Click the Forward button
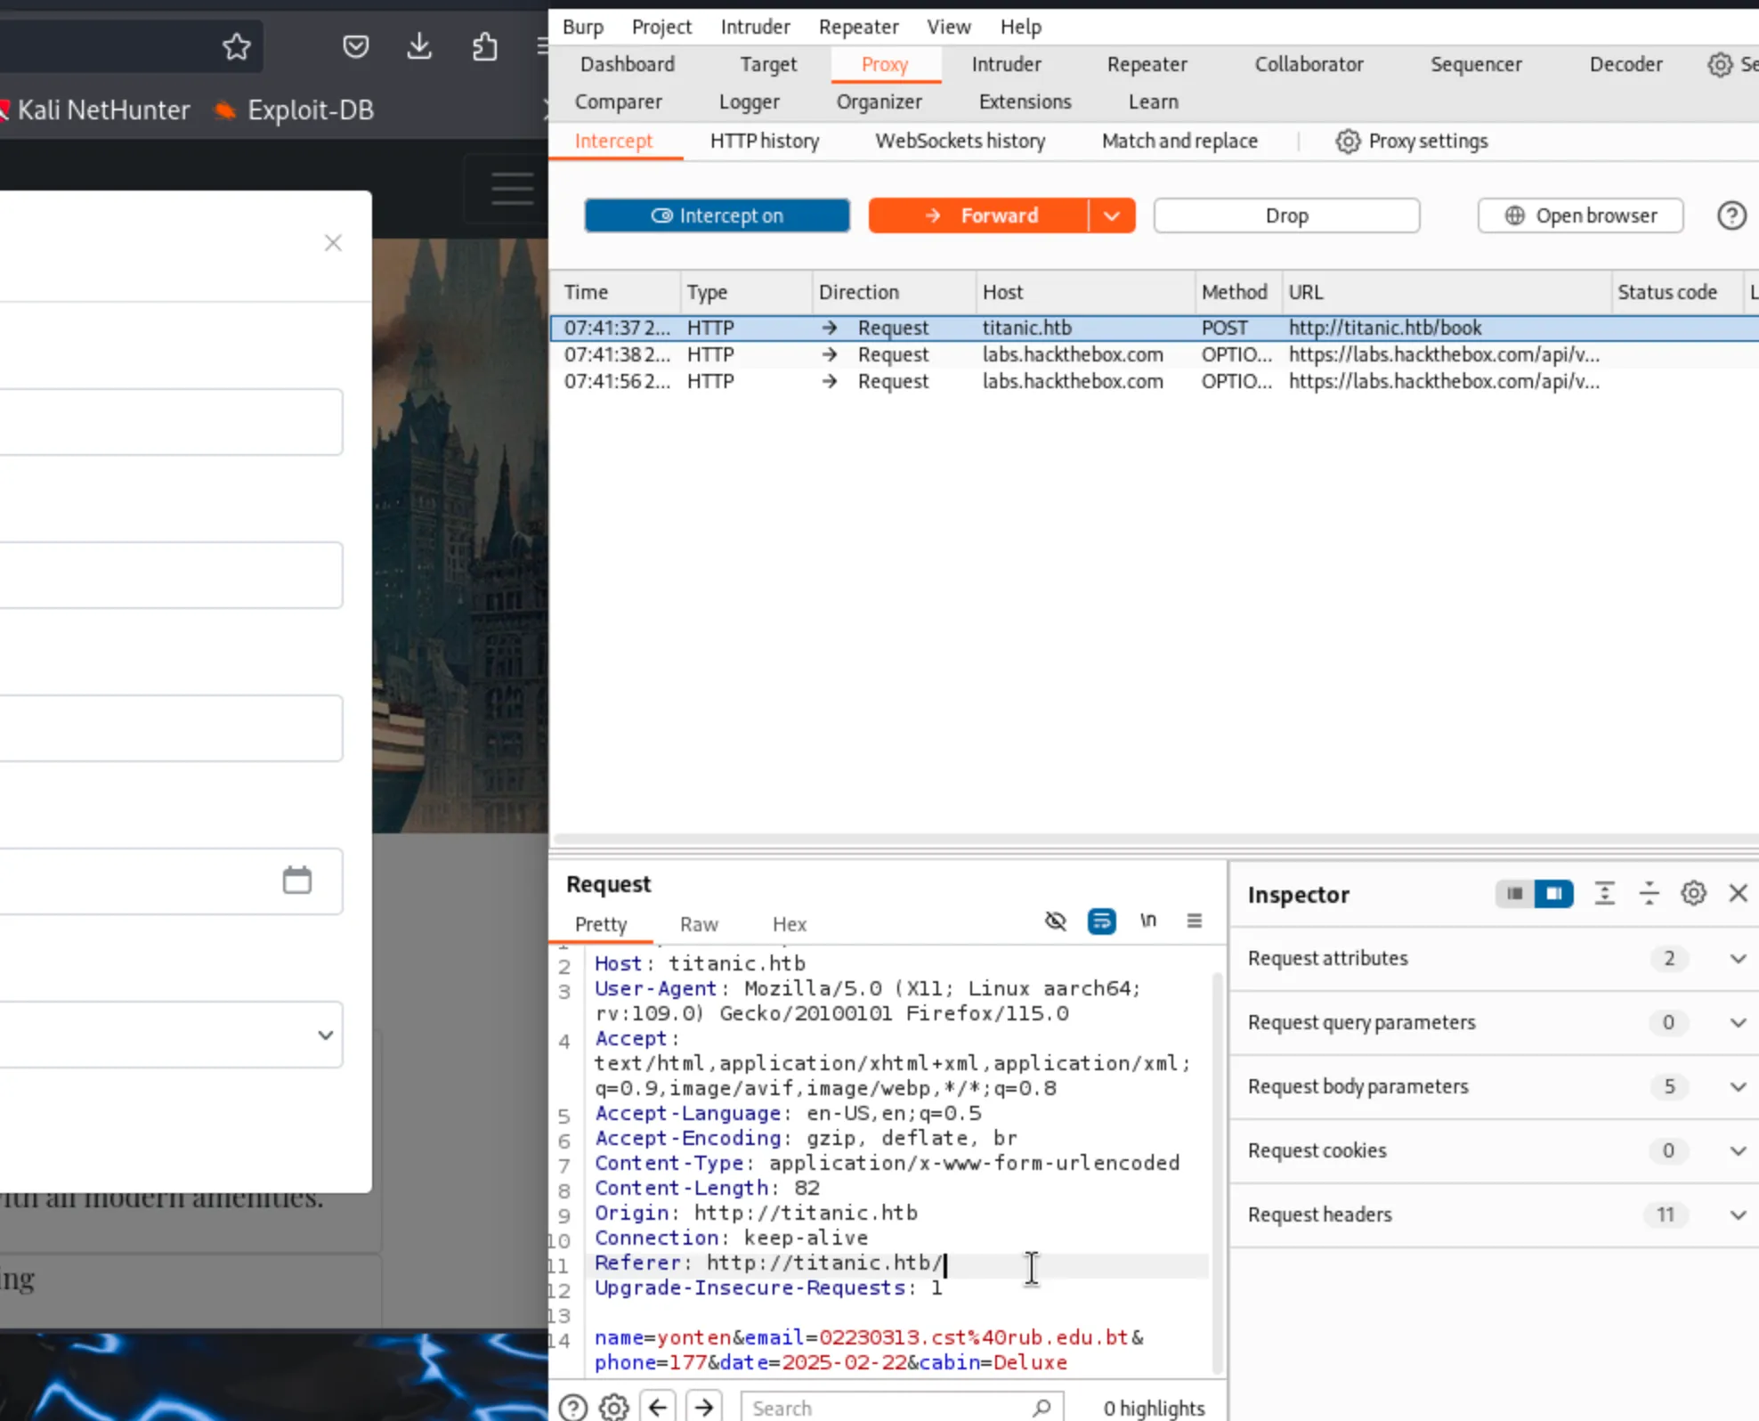1759x1421 pixels. tap(978, 216)
